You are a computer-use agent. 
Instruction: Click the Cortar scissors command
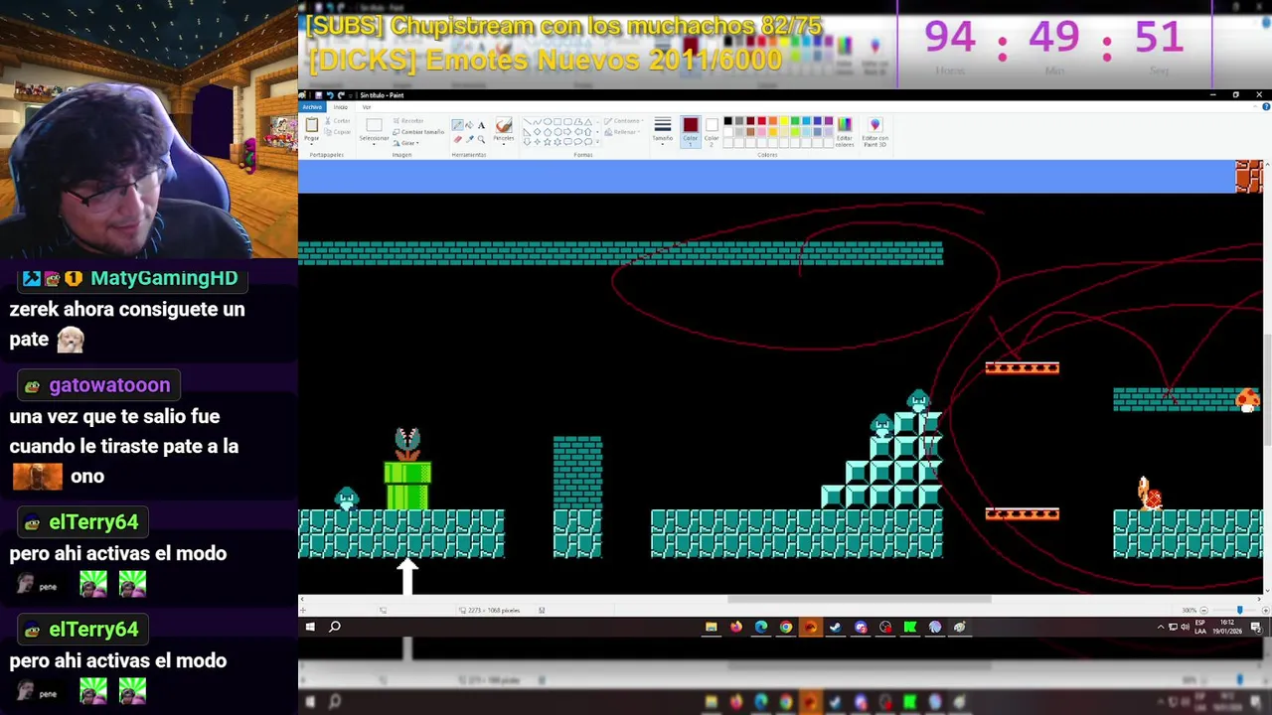(x=338, y=120)
